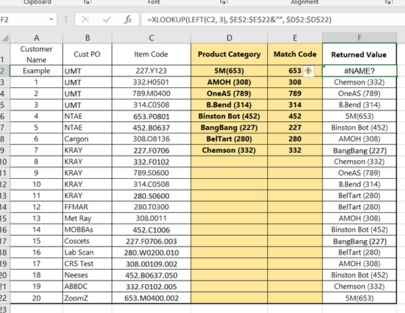This screenshot has height=313, width=405.
Task: Select row 2 header
Action: pyautogui.click(x=4, y=71)
